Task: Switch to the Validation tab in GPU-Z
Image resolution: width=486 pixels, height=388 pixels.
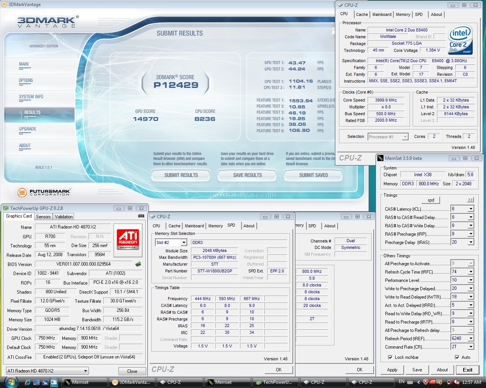Action: coord(64,217)
